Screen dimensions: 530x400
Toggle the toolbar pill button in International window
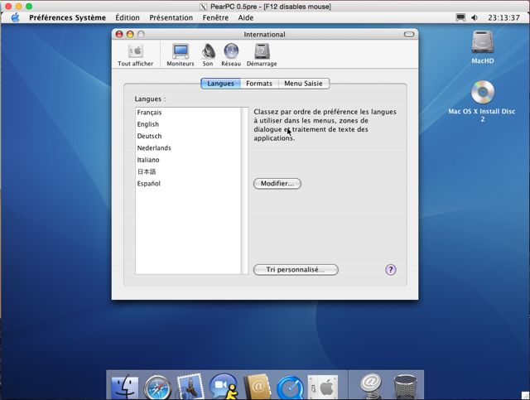point(409,34)
